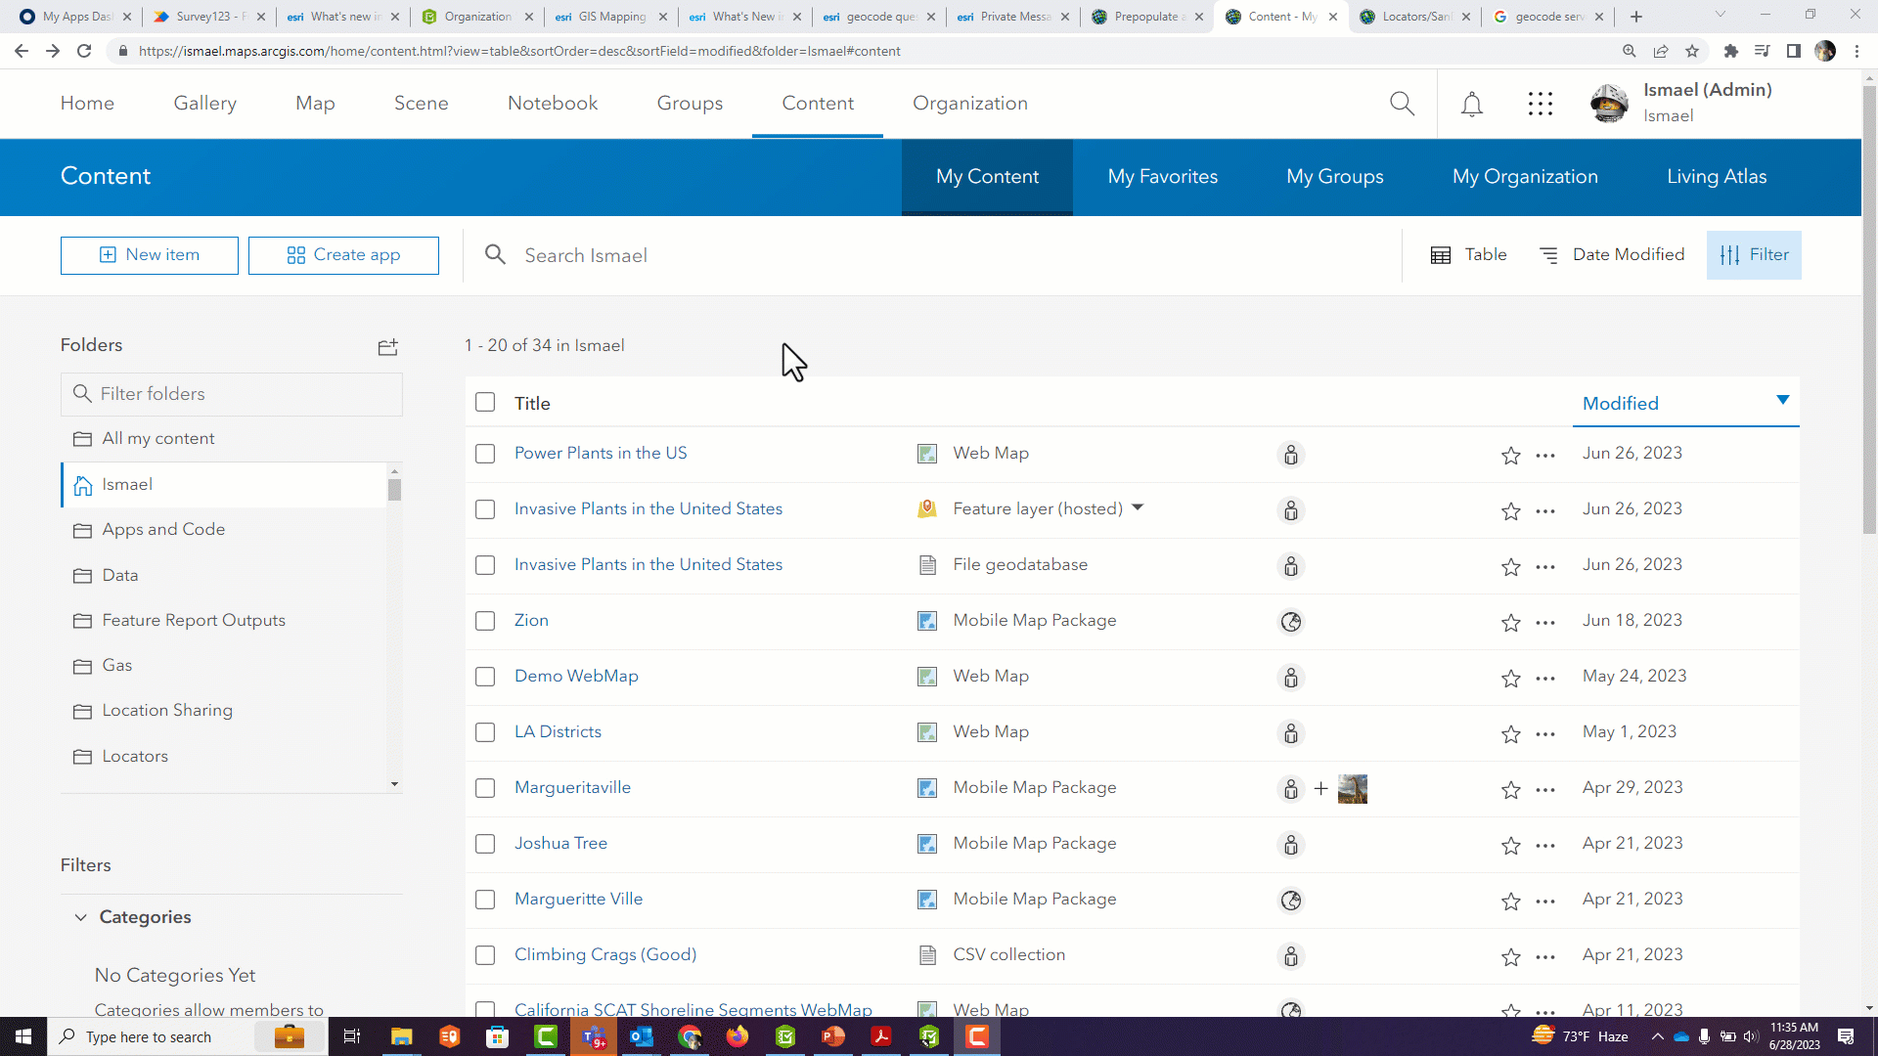
Task: Create a new folder using folder-plus icon
Action: click(387, 346)
